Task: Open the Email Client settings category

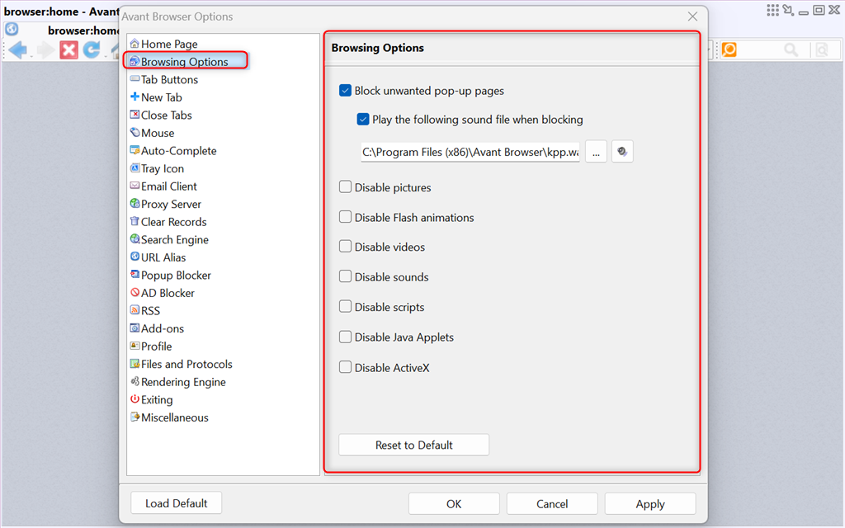Action: point(163,186)
